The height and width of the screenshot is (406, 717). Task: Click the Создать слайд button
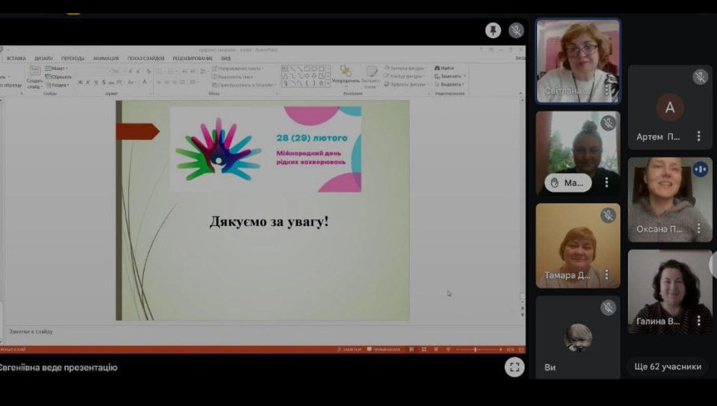35,77
